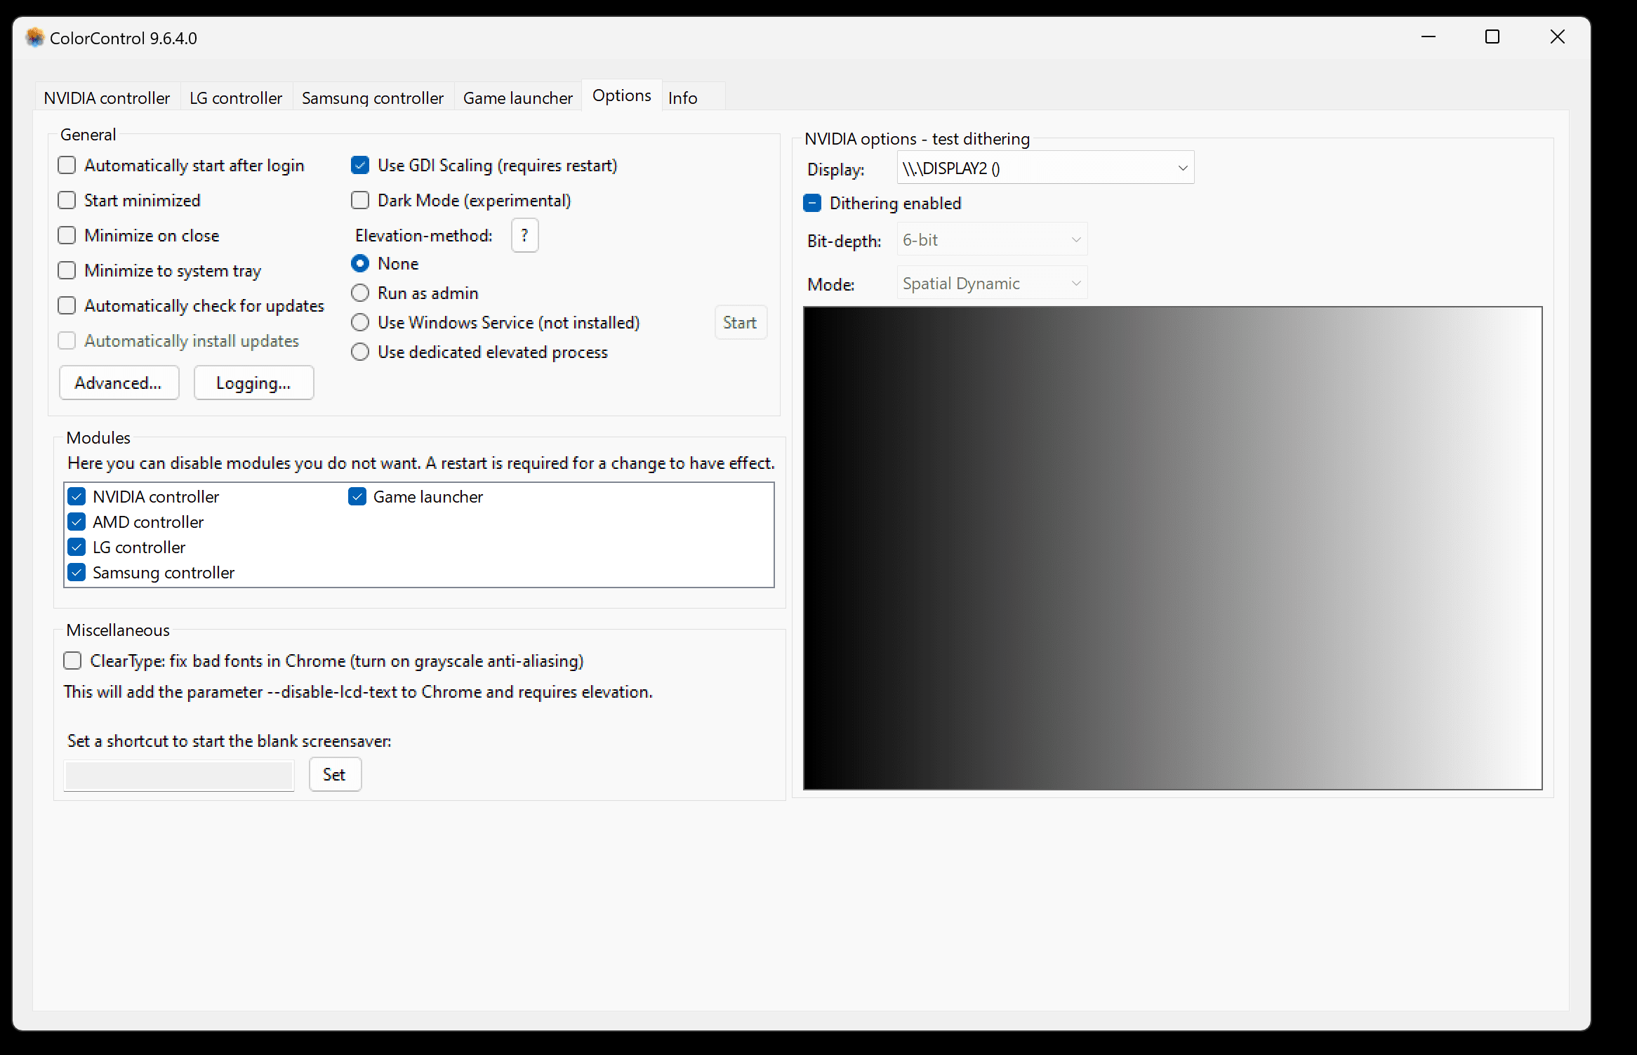The width and height of the screenshot is (1637, 1055).
Task: Click the 'Elevation-method:' label
Action: 423,235
